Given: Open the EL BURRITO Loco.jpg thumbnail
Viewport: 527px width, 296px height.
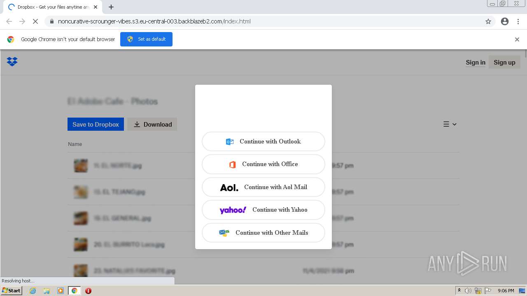Looking at the screenshot, I should coord(81,244).
